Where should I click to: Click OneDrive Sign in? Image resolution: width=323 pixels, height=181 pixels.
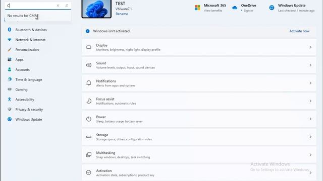pos(248,11)
